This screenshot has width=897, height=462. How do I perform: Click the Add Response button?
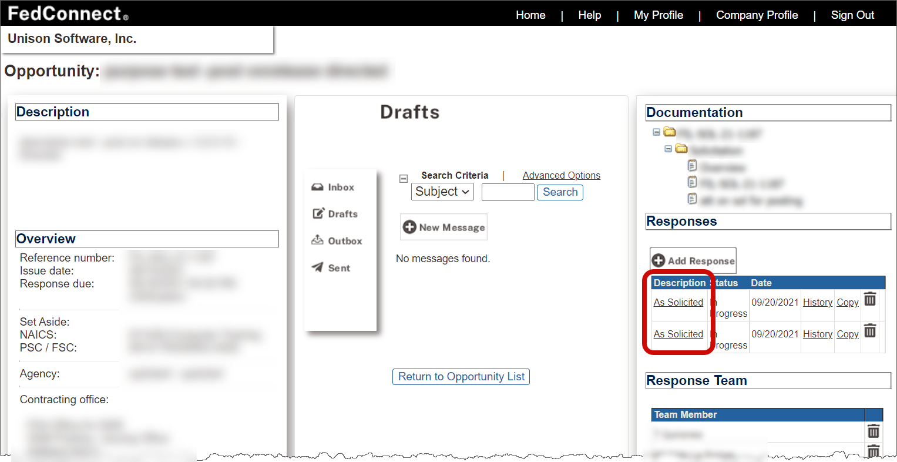(x=693, y=260)
